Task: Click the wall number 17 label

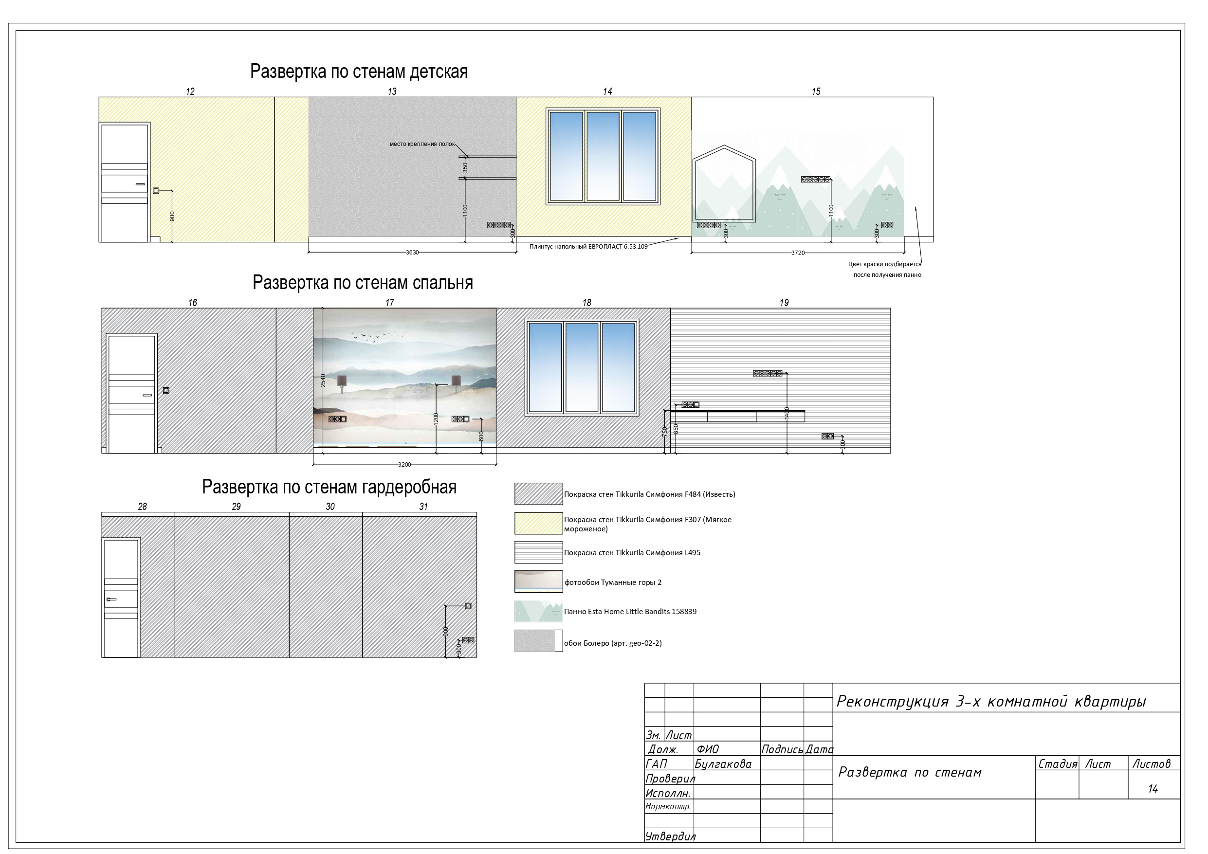Action: click(389, 303)
